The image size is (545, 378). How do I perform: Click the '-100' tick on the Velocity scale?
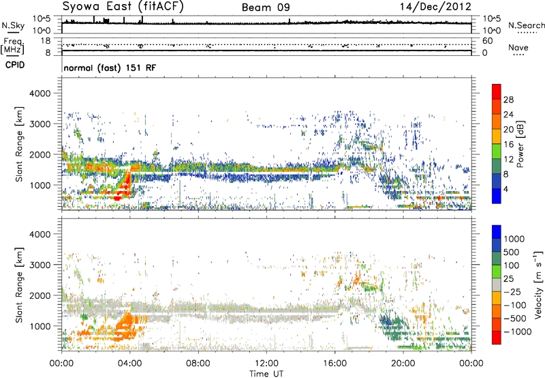[515, 305]
